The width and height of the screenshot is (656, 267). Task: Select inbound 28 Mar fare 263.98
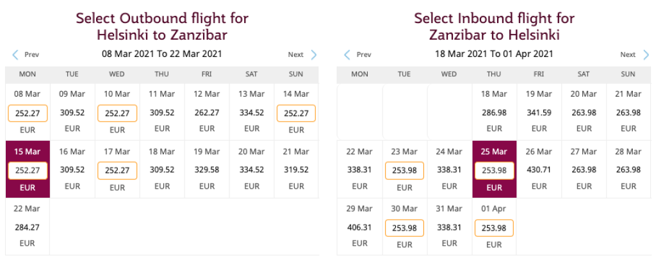[628, 170]
